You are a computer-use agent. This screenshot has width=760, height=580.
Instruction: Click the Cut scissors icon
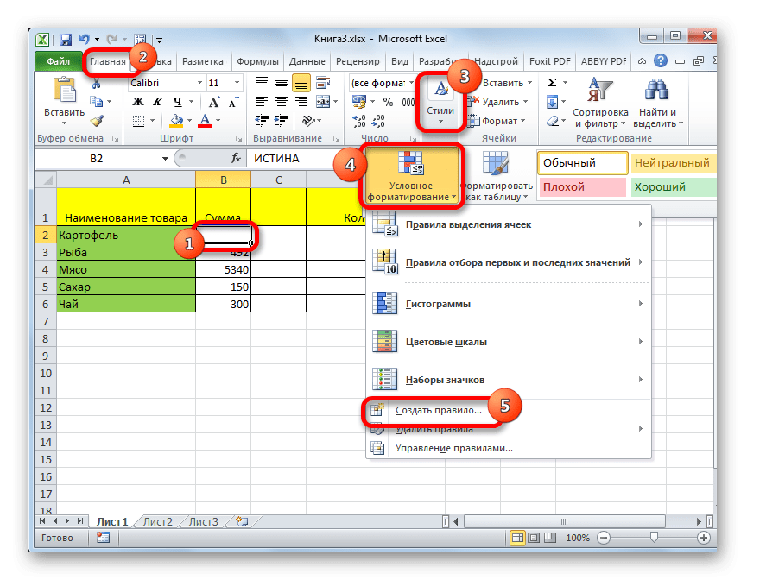[96, 85]
